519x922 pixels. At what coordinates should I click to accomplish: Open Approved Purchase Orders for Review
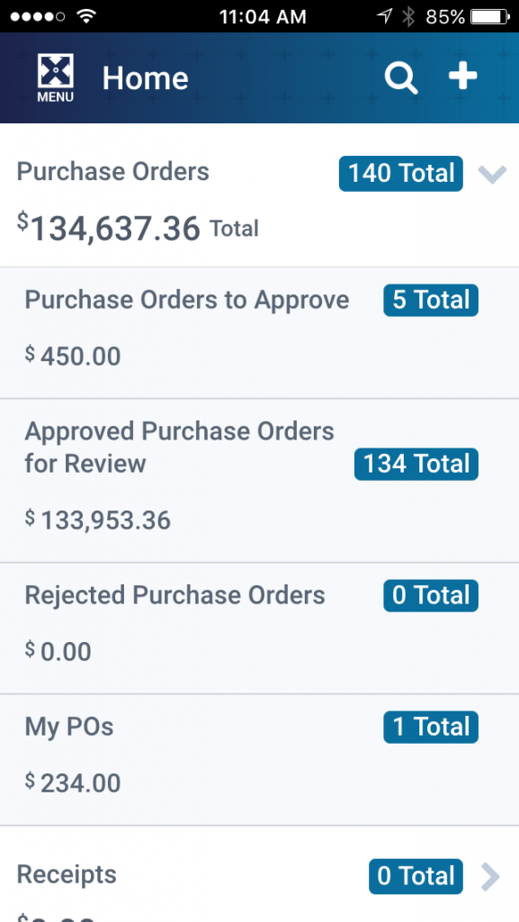tap(259, 481)
